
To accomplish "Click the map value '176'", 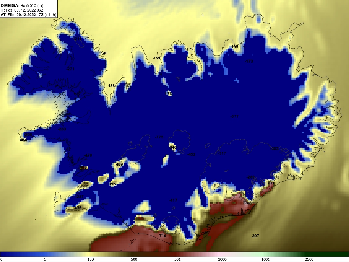I will pyautogui.click(x=169, y=94).
